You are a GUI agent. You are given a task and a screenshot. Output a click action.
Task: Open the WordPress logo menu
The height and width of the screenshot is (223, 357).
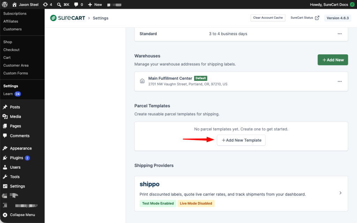pos(5,5)
